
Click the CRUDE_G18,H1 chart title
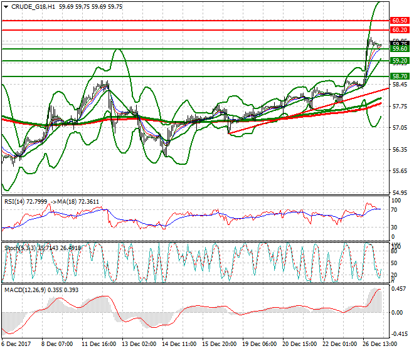(31, 6)
